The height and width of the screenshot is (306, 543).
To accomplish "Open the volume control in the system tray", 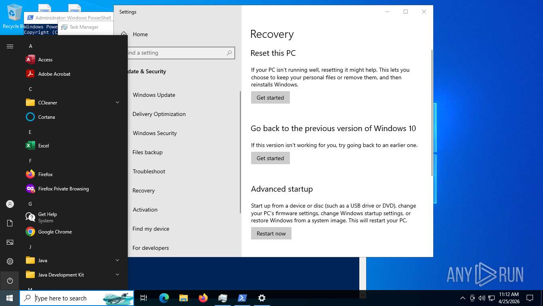I will pyautogui.click(x=482, y=298).
